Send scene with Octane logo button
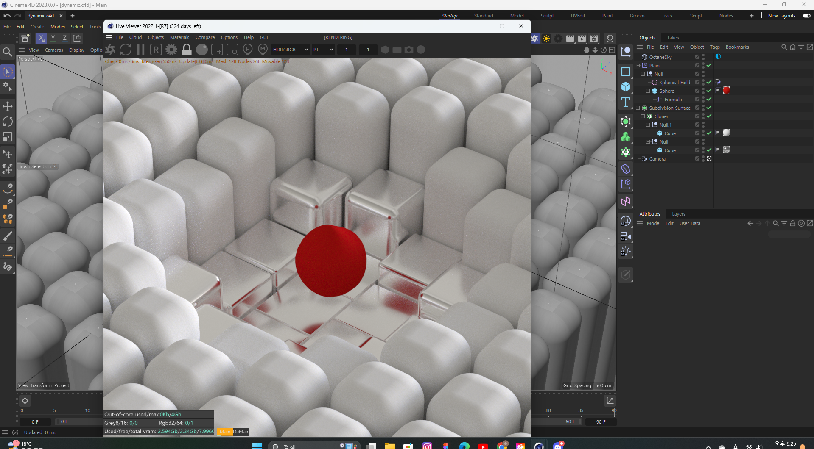Screen dimensions: 814x449 [110, 50]
